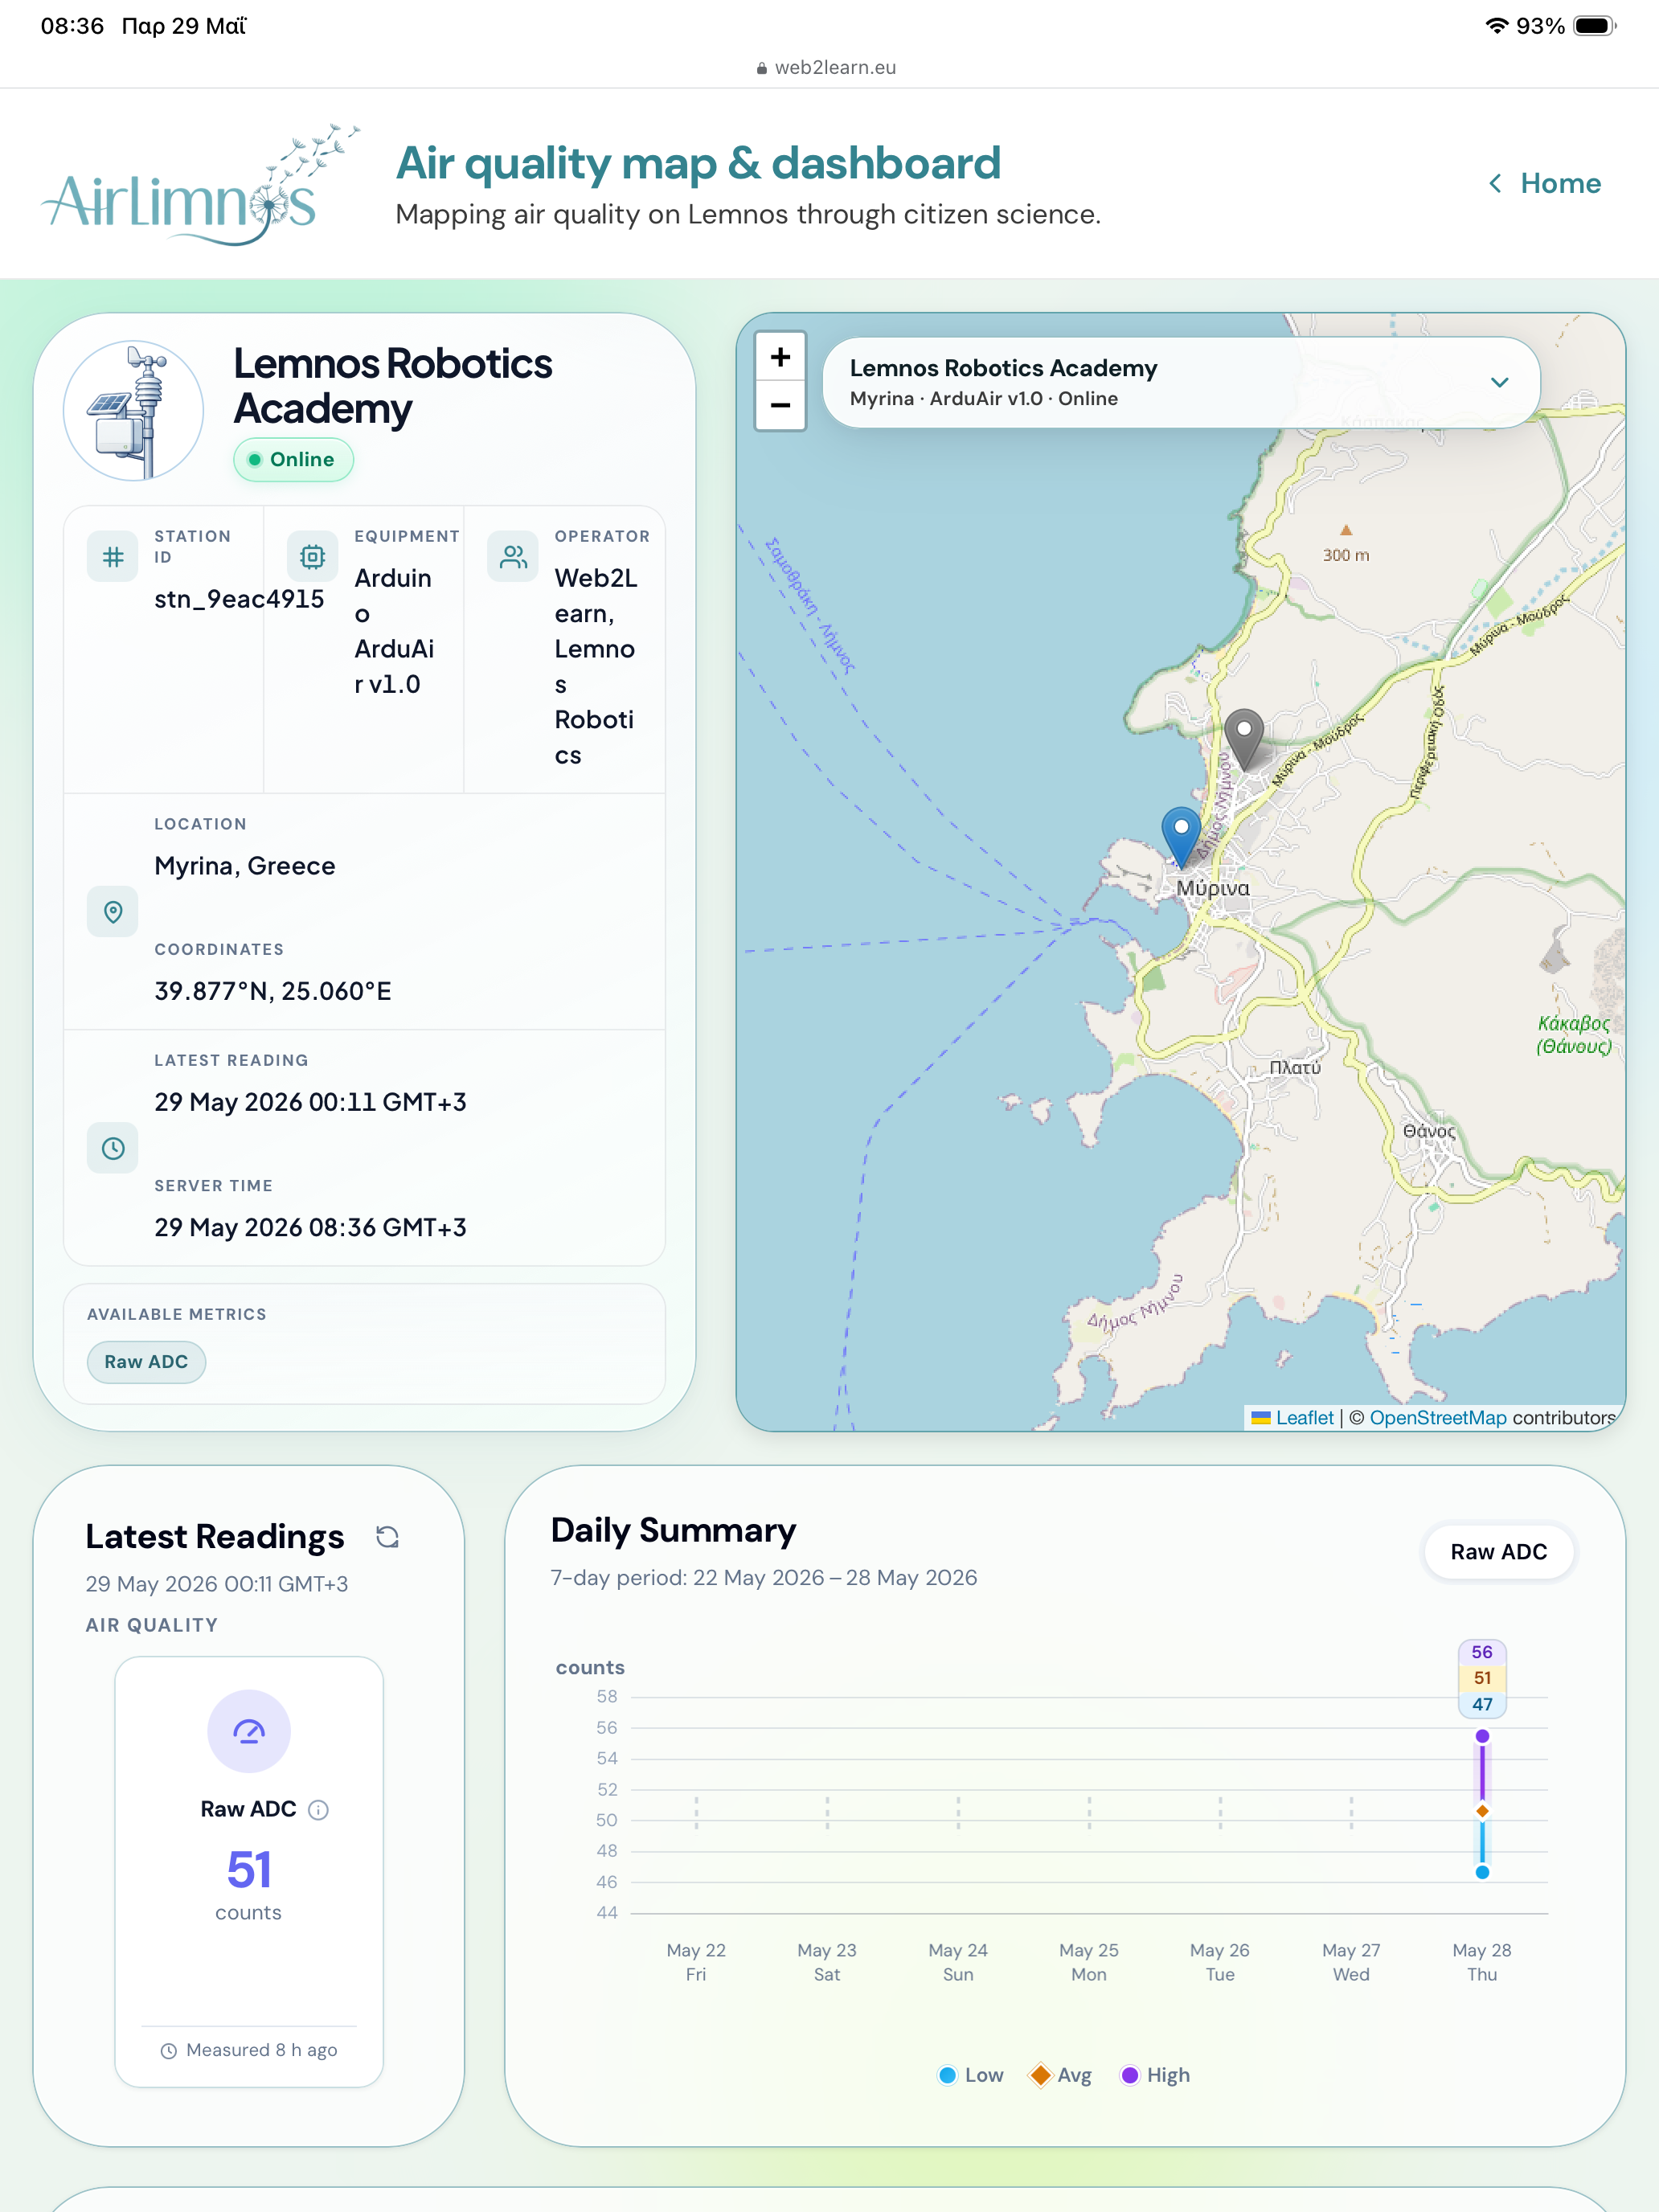Click the 47 low value in chart tooltip
This screenshot has width=1659, height=2212.
click(1482, 1704)
